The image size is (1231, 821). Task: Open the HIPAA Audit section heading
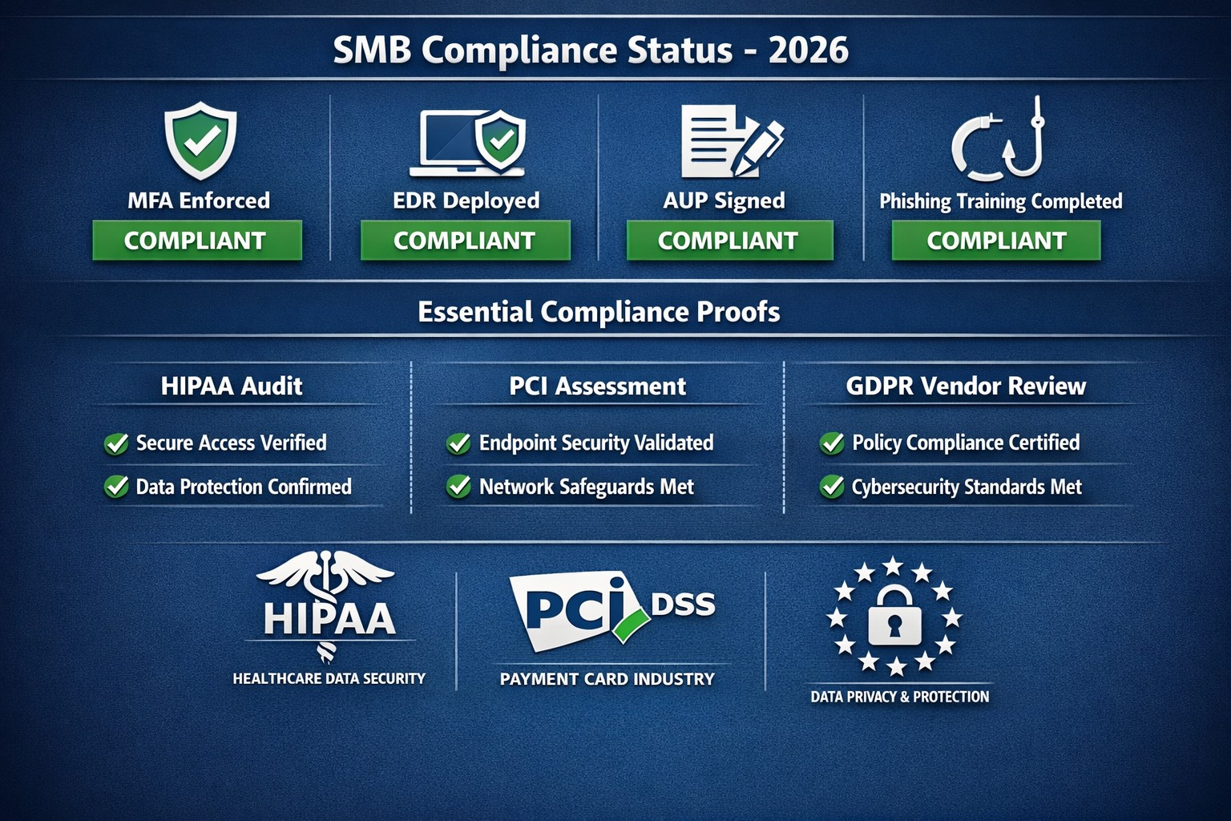(x=232, y=386)
